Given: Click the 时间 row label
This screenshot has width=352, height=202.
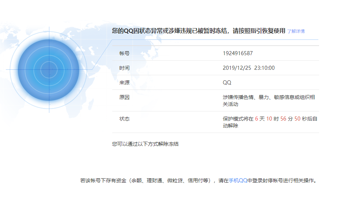Looking at the screenshot, I should coord(124,68).
